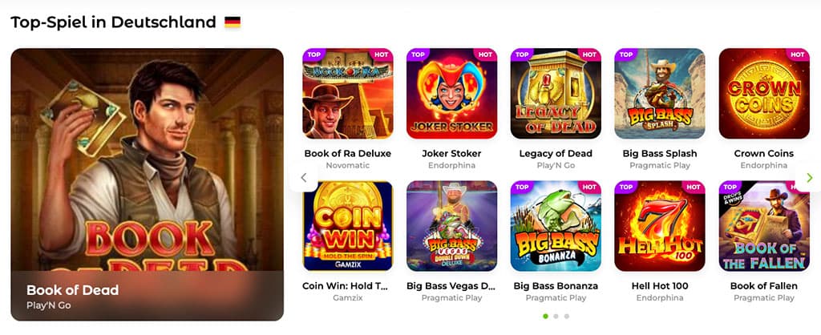Launch Big Bass Vegas Double Down thumbnail
Viewport: 821px width, 335px height.
tap(451, 226)
